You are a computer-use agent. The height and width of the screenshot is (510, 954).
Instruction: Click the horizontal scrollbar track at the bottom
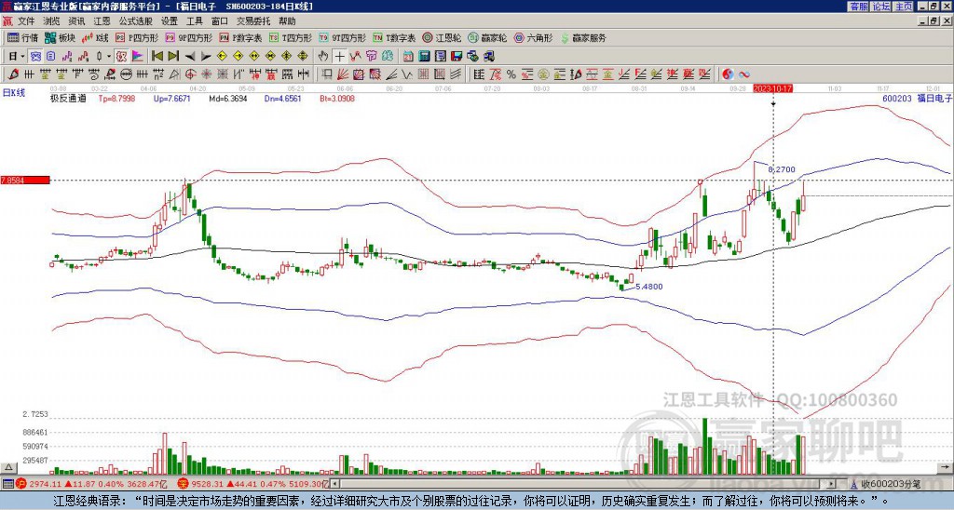tap(584, 484)
